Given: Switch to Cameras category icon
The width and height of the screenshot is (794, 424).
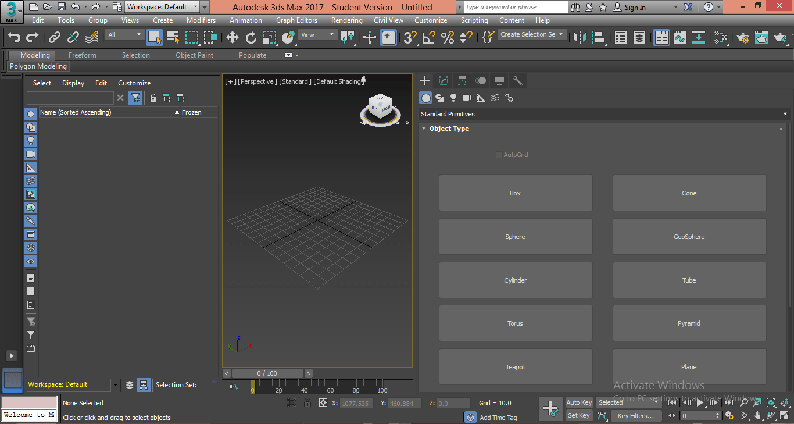Looking at the screenshot, I should [467, 98].
